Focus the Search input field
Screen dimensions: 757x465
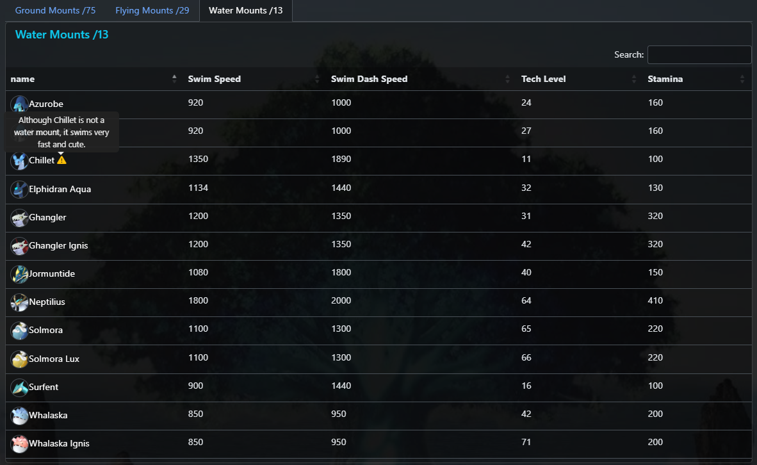click(x=699, y=54)
